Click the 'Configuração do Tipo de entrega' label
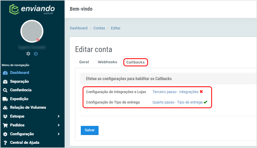The width and height of the screenshot is (257, 148). click(113, 102)
